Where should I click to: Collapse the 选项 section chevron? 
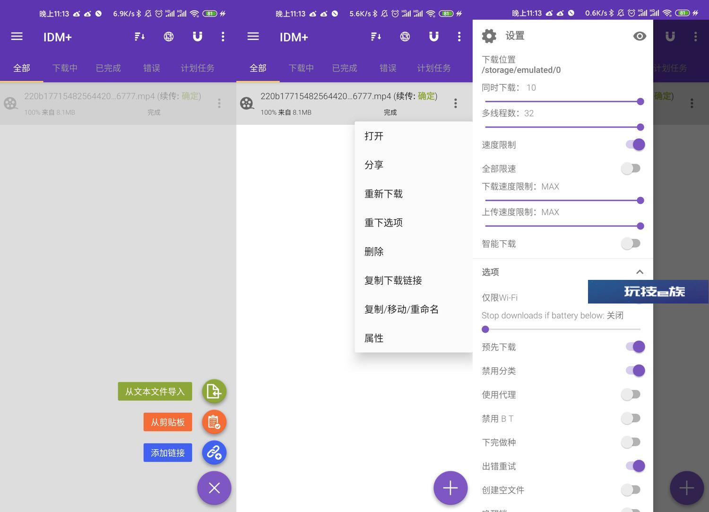pos(640,272)
